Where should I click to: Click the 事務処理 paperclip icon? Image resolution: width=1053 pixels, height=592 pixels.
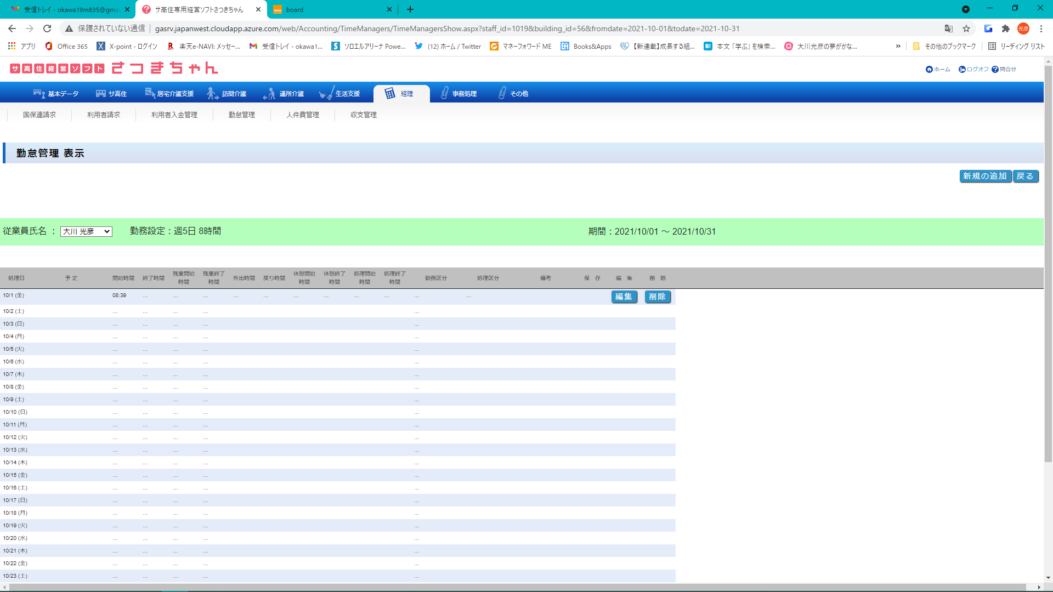[x=444, y=93]
